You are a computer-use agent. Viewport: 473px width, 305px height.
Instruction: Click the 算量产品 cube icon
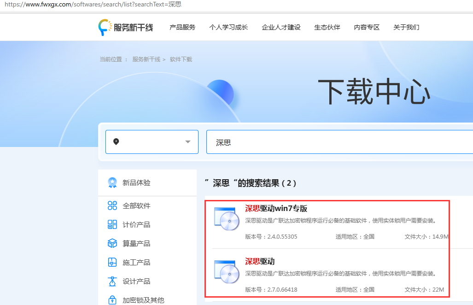coord(112,243)
